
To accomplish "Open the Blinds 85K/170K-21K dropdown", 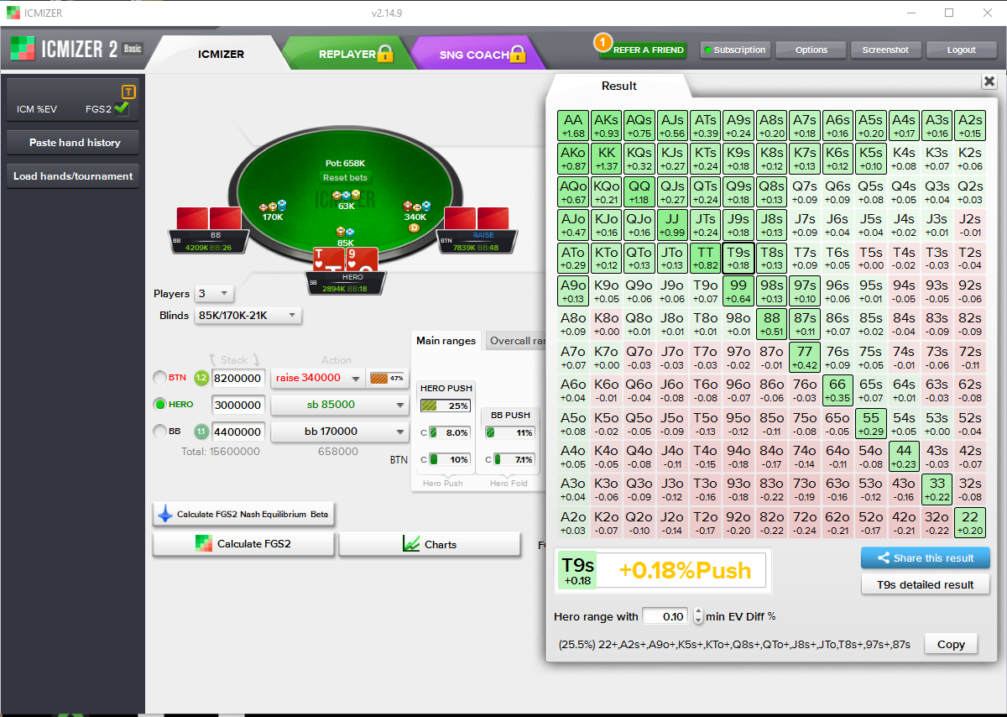I will 248,316.
